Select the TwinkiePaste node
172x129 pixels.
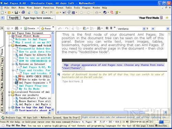coord(35,98)
